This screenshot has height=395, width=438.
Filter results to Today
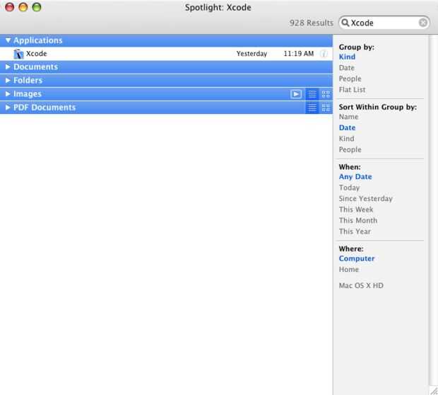[349, 188]
